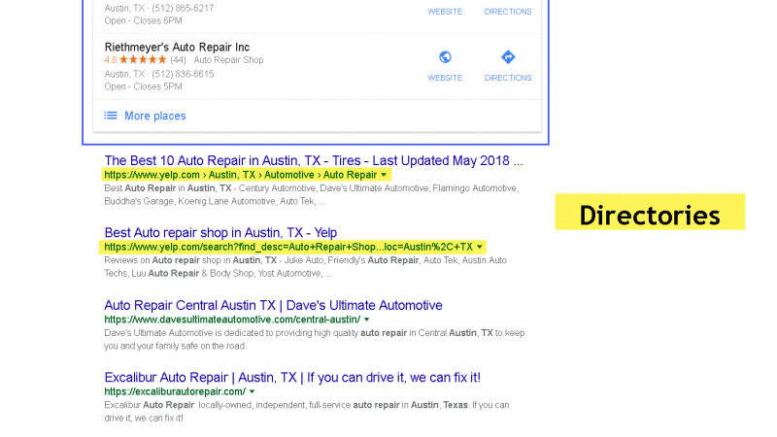Click the More places link

[x=154, y=116]
